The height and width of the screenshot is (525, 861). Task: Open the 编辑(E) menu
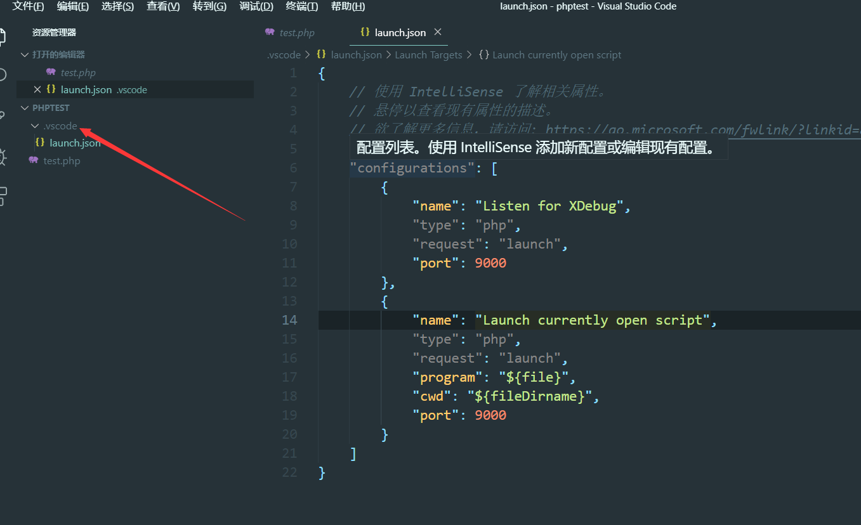[x=73, y=6]
